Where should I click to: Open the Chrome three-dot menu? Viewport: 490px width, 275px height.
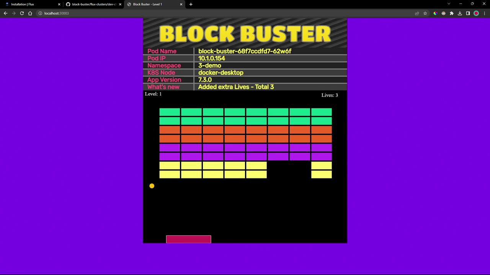pyautogui.click(x=484, y=13)
